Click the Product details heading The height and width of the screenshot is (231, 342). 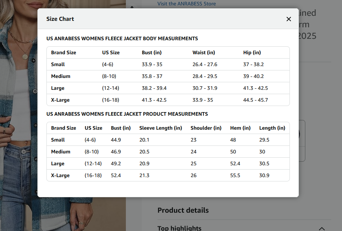tap(183, 210)
